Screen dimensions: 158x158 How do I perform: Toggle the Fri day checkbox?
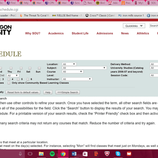click(21, 68)
